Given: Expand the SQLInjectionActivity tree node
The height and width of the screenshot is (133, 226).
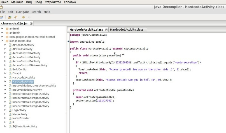Looking at the screenshot, I should click(x=5, y=126).
